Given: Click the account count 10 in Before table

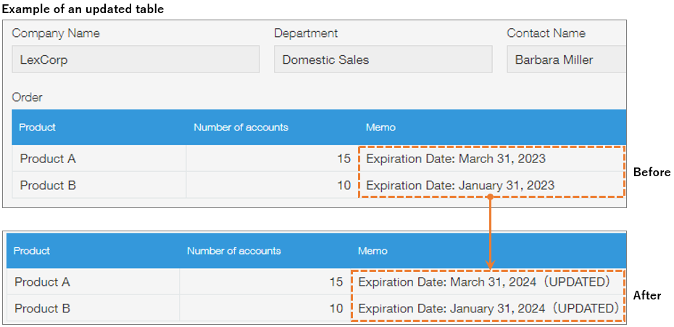Looking at the screenshot, I should (344, 186).
